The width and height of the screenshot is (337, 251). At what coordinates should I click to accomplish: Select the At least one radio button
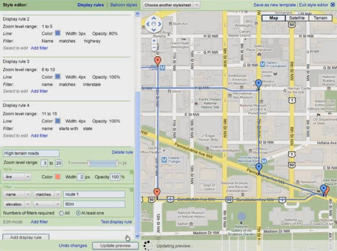point(78,213)
